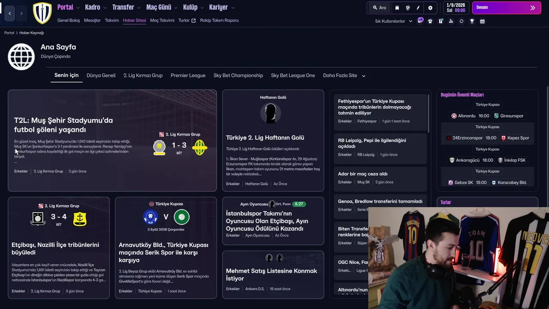The width and height of the screenshot is (549, 309).
Task: Open Maç Takvimi submenu item
Action: pos(162,20)
